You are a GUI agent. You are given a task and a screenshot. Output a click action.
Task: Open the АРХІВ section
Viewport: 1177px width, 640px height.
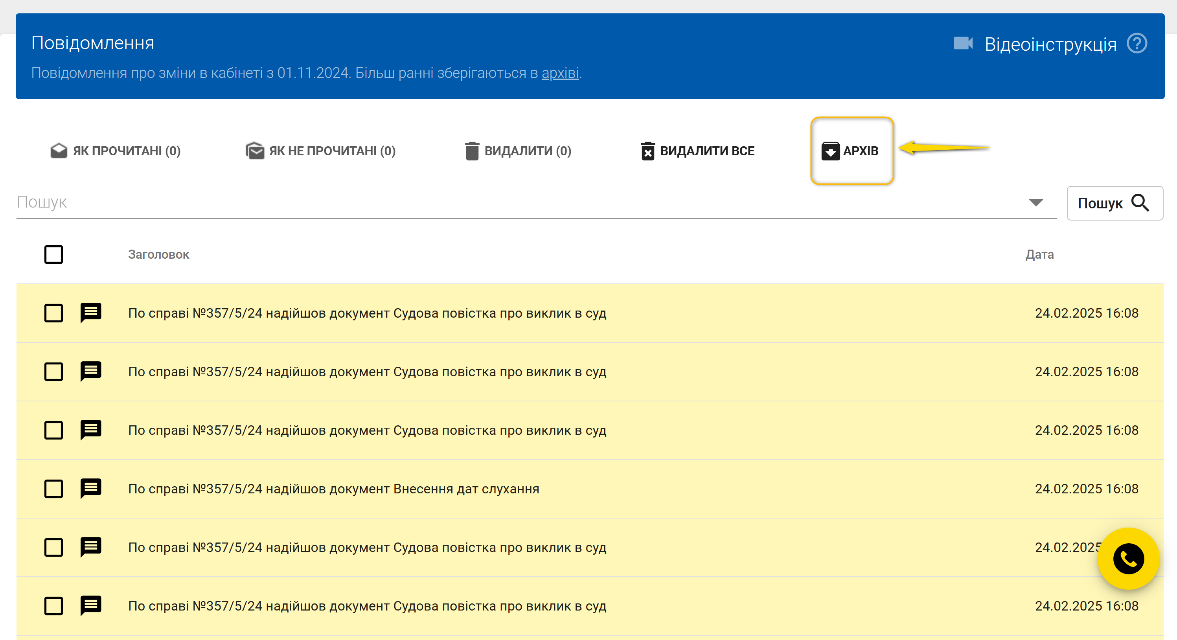click(851, 151)
